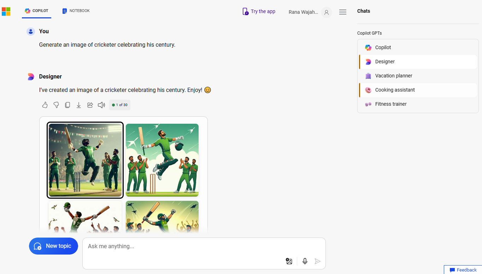Click the send message arrow
482x274 pixels.
318,261
